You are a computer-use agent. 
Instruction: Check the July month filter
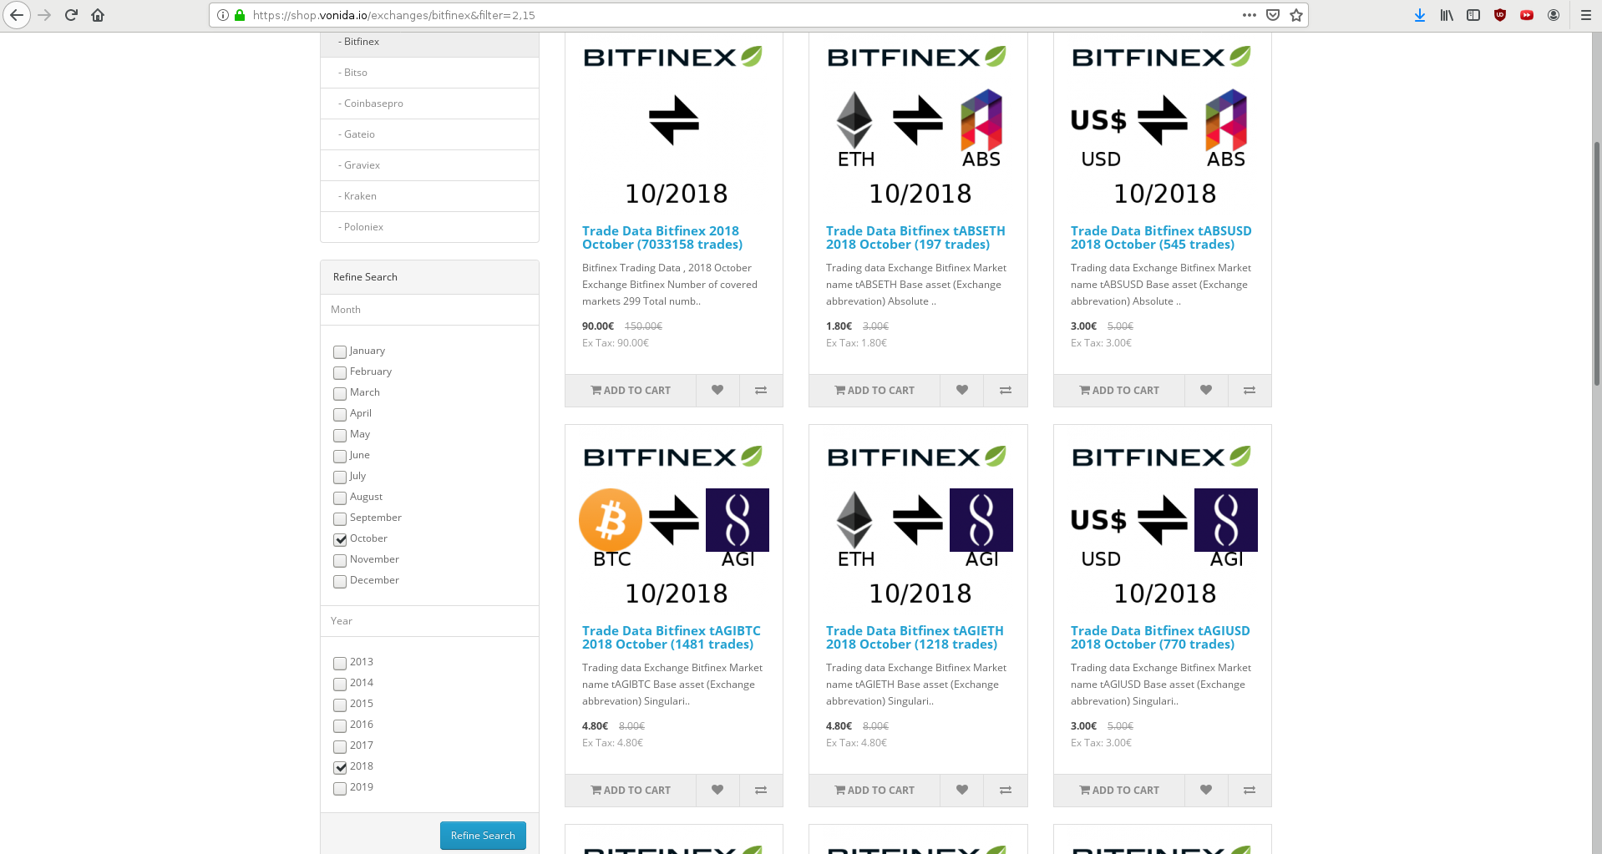(x=340, y=478)
